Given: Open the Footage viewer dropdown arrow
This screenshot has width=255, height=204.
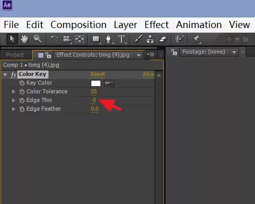Looking at the screenshot, I should point(234,52).
